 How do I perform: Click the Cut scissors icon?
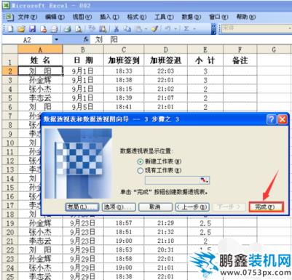[117, 29]
